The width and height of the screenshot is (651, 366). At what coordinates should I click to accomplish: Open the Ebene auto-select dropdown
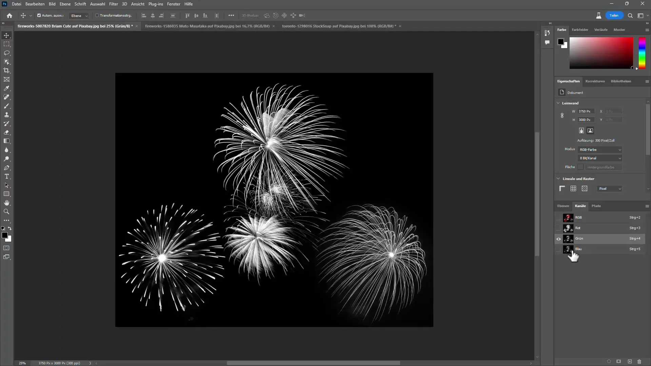click(79, 16)
